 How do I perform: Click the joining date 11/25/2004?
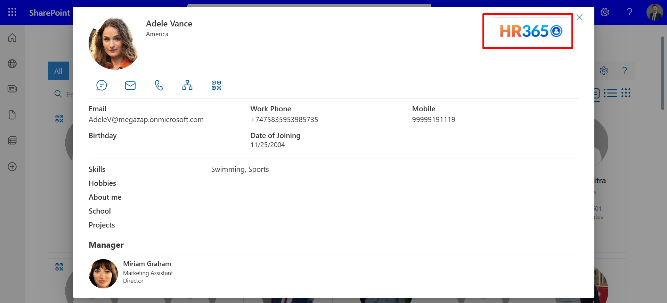coord(268,145)
